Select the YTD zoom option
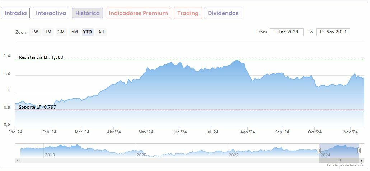370x171 pixels. pos(87,32)
